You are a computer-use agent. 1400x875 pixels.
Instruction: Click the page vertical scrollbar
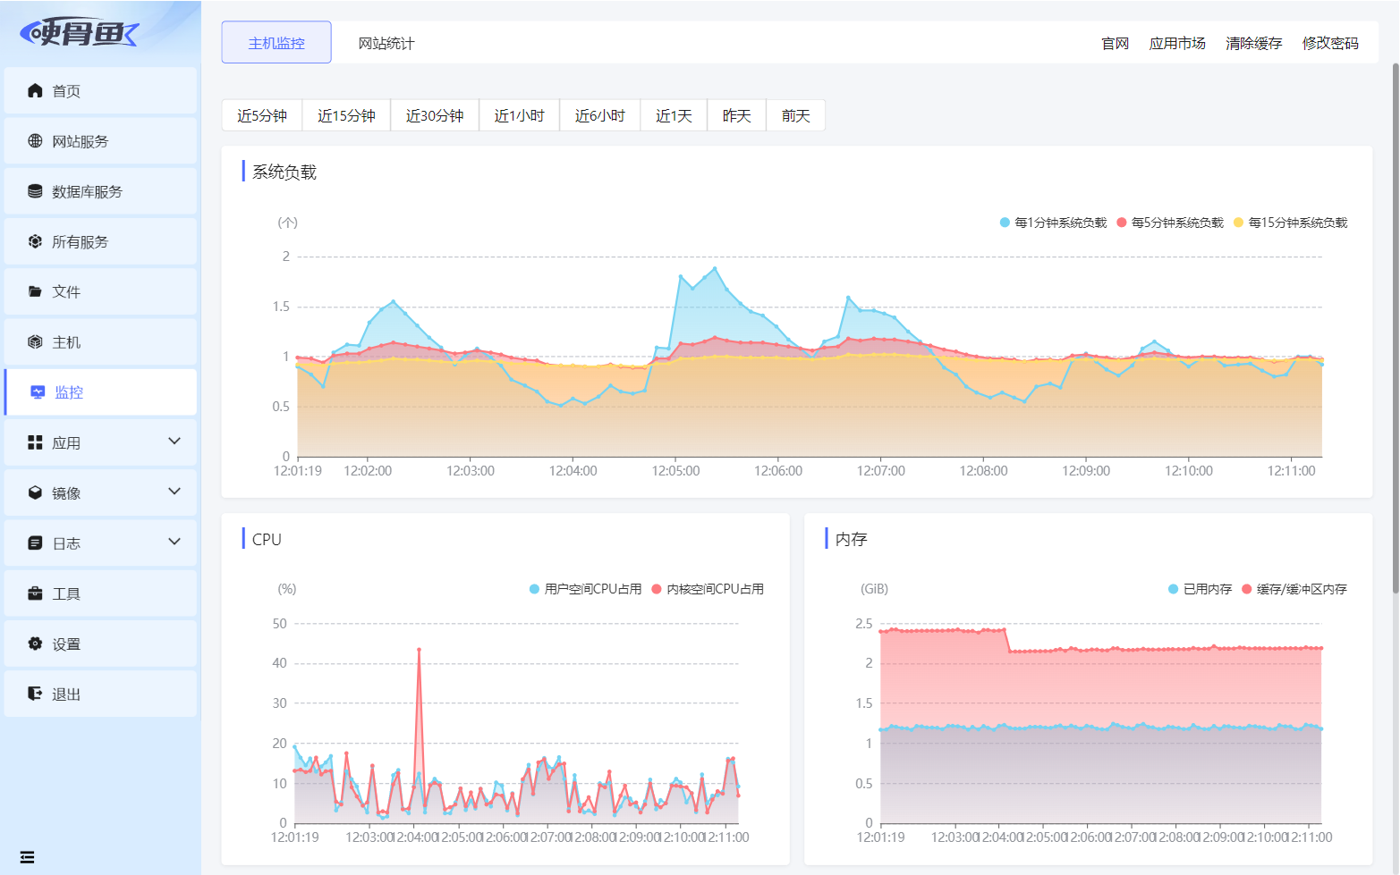coord(1395,328)
